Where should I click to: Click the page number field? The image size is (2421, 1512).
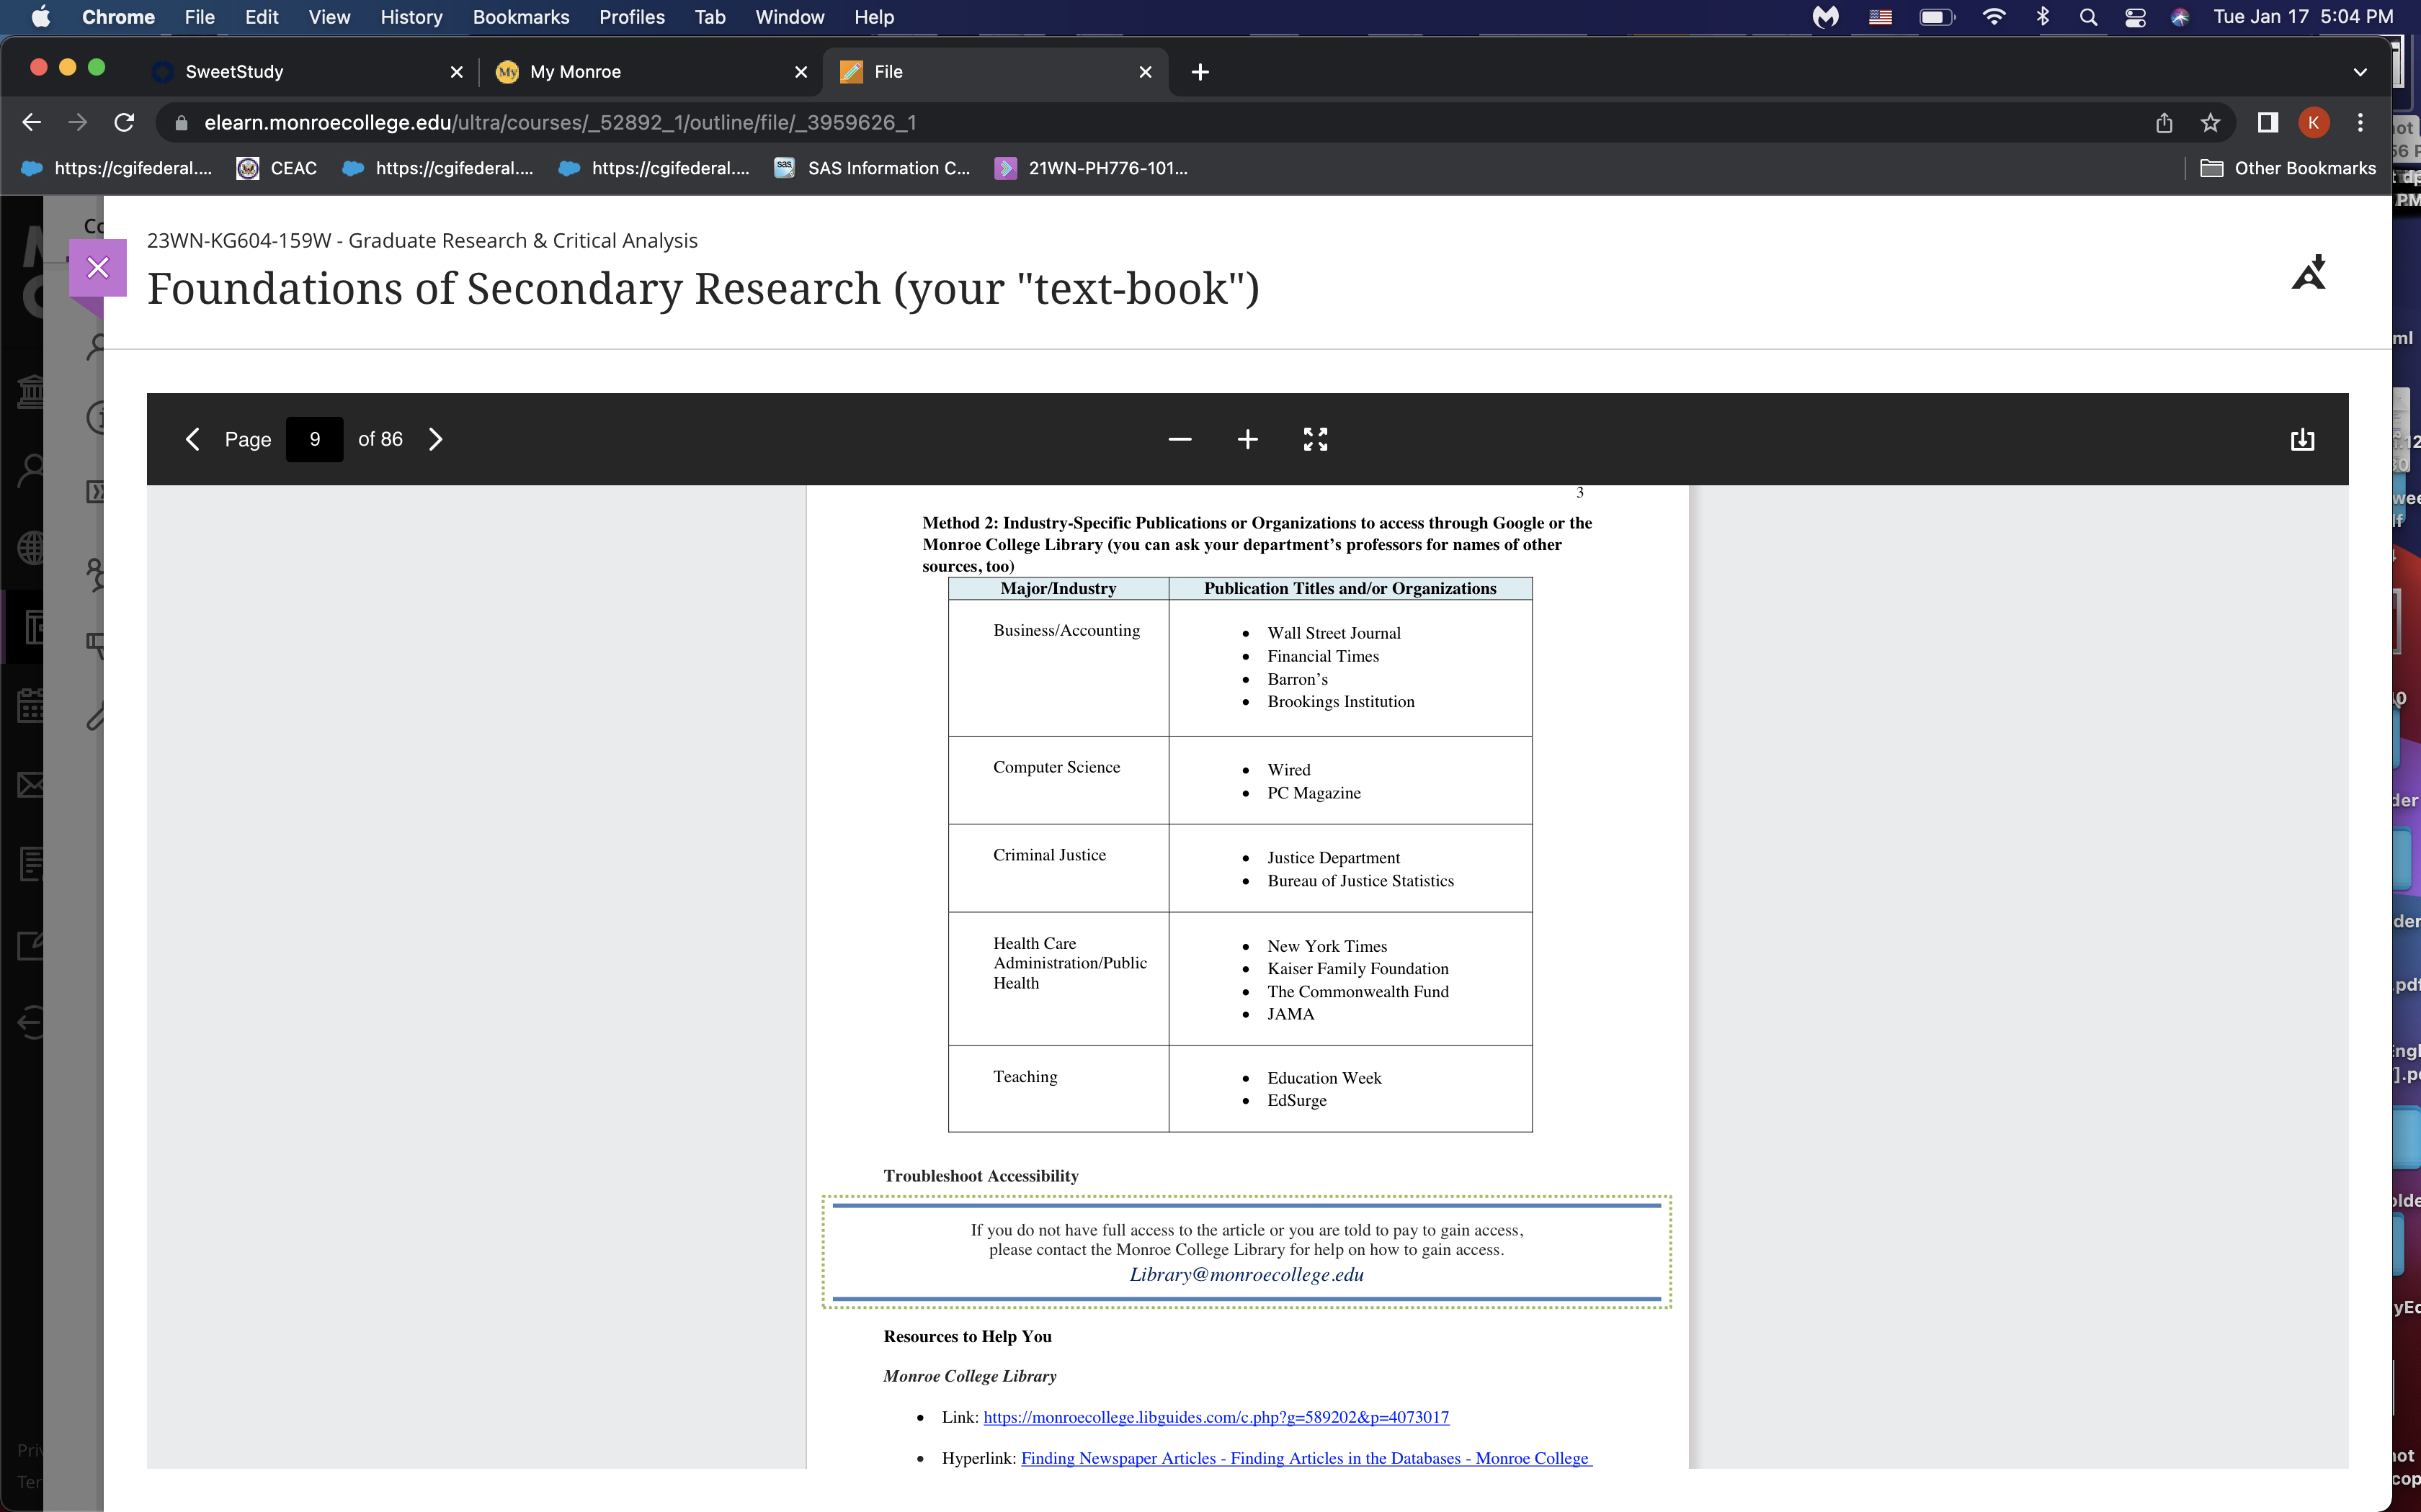coord(314,439)
